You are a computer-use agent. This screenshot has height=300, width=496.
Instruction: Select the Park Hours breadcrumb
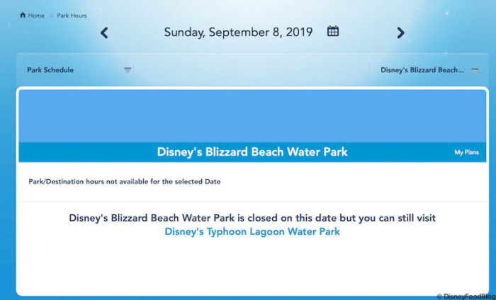pos(72,16)
